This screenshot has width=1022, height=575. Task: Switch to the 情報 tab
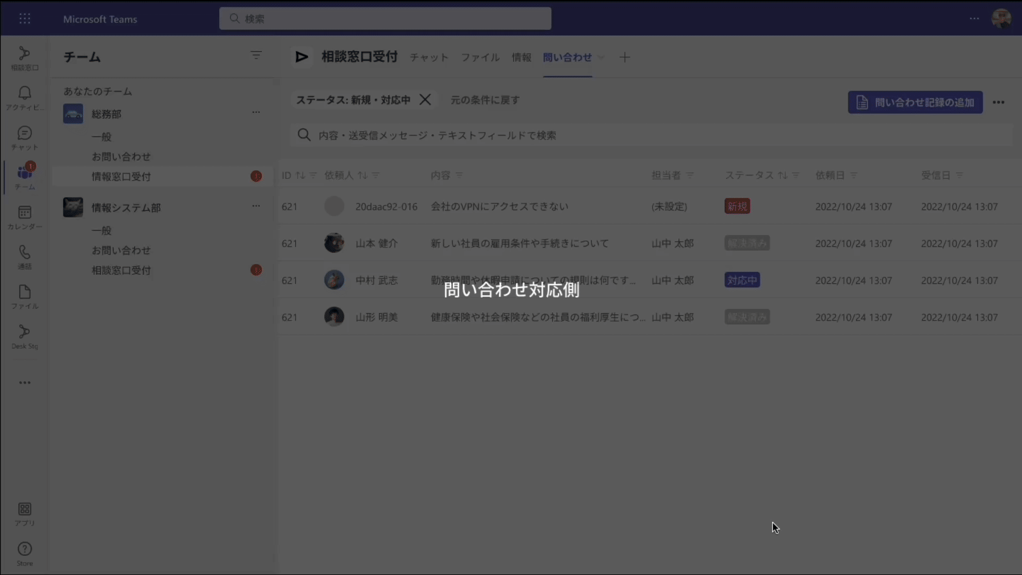(x=522, y=57)
